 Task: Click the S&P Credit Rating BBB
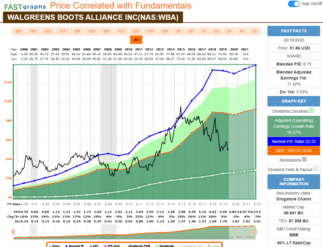pos(294,235)
